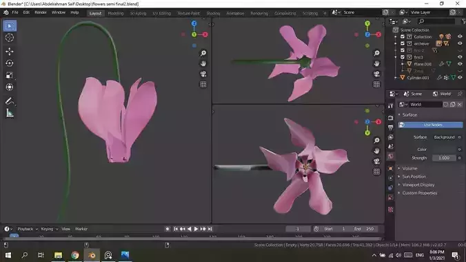Screen dimensions: 466x262
Task: Open the Playback dropdown in timeline
Action: coord(28,229)
